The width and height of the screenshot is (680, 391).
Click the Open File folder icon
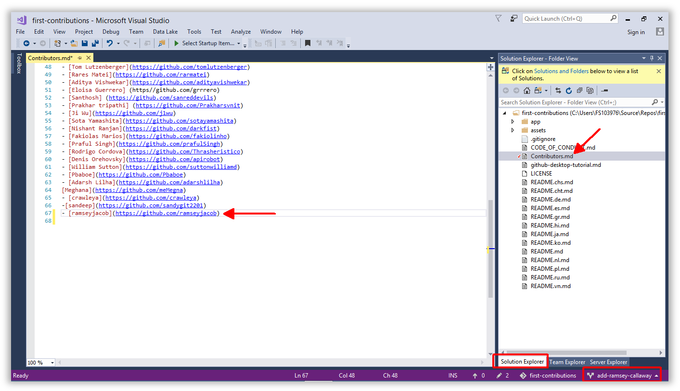point(74,43)
